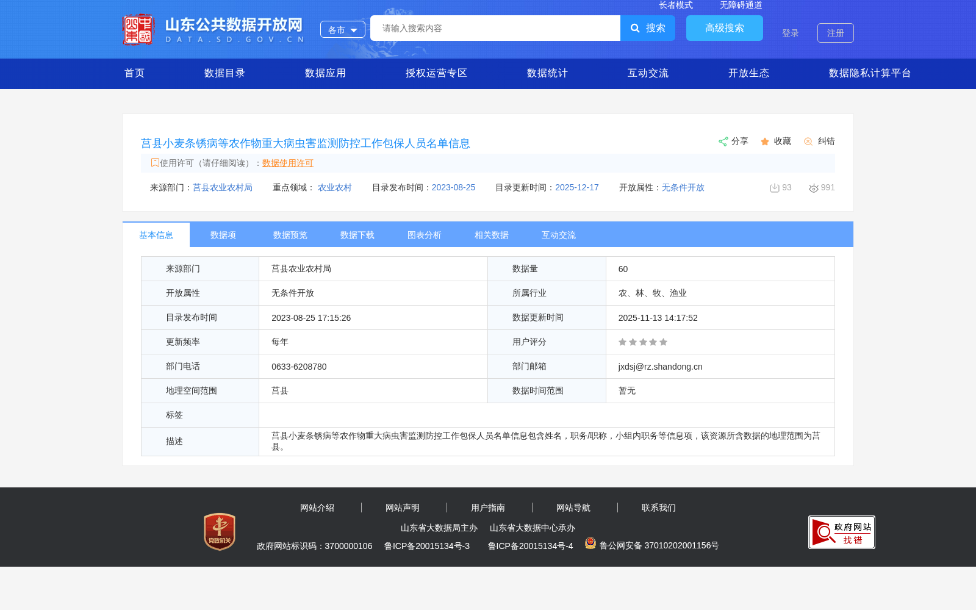
Task: Click the 无条件开放 open attribute link
Action: pos(683,187)
